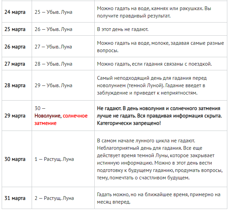Select the "27 марта" date cell
Viewport: 229px width, 211px height.
[x=15, y=64]
